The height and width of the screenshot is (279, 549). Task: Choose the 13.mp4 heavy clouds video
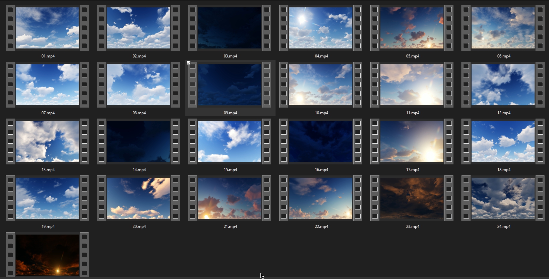coord(47,142)
